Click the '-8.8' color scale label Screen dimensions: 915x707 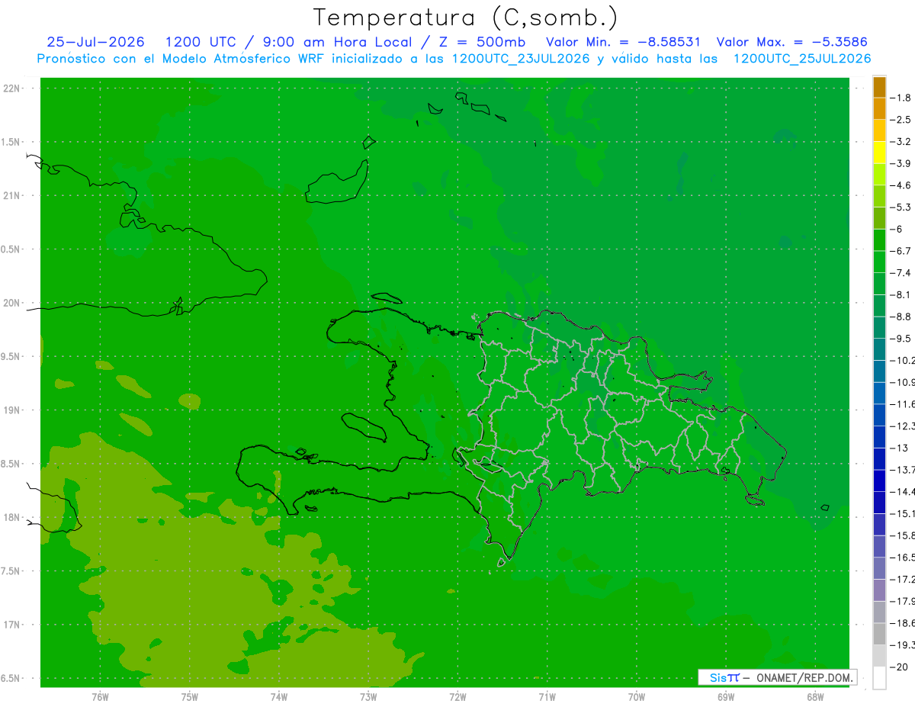901,317
